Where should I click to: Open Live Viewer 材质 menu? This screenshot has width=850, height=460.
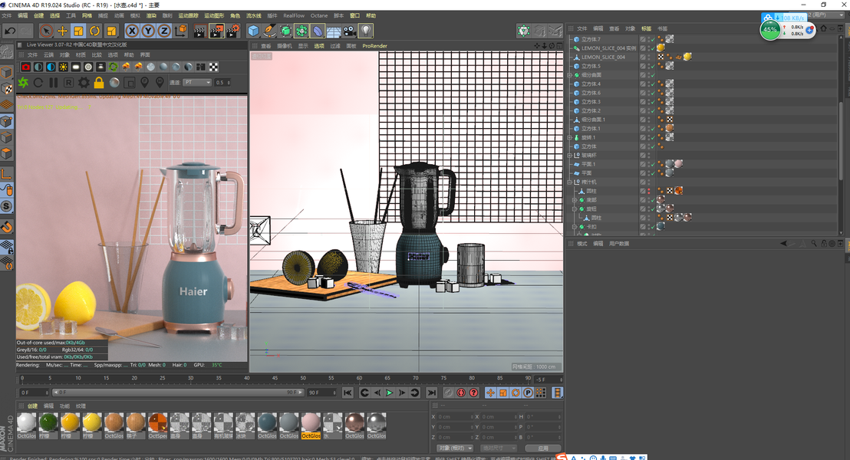(x=81, y=54)
